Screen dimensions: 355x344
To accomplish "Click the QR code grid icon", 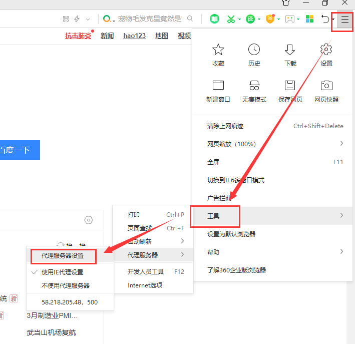I will [x=66, y=19].
